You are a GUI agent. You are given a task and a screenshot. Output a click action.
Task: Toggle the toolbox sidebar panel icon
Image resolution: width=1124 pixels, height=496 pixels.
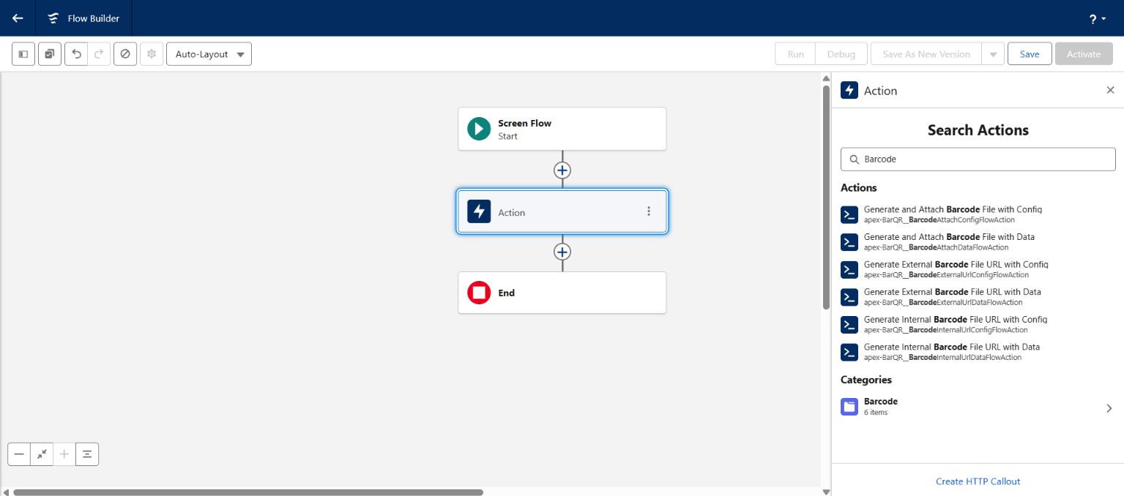[23, 54]
